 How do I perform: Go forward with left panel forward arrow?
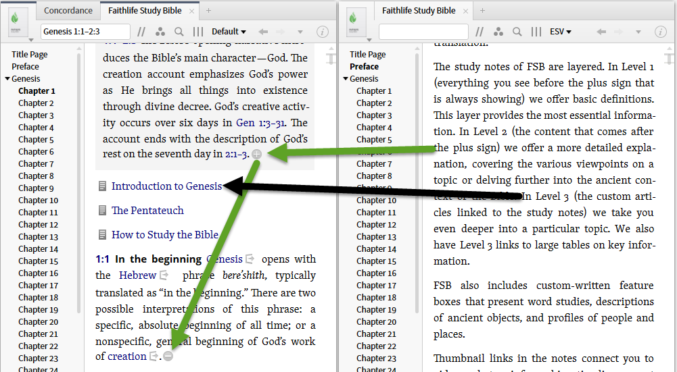click(281, 32)
